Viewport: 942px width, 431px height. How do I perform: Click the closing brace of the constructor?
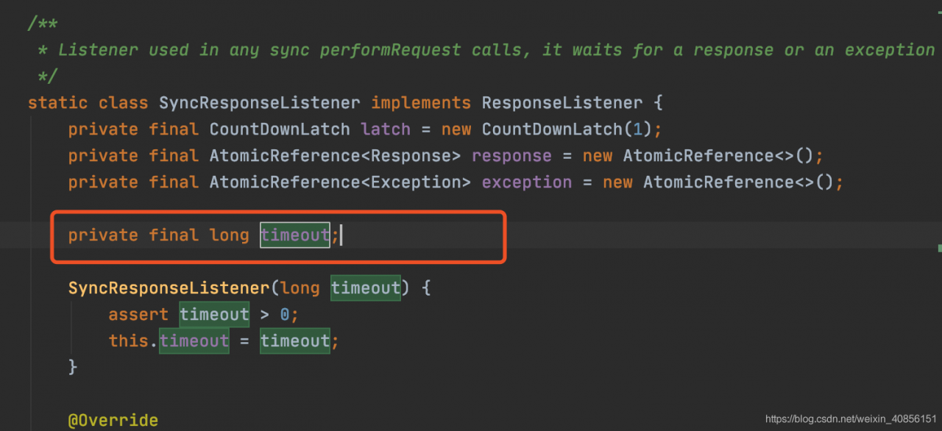pyautogui.click(x=73, y=366)
